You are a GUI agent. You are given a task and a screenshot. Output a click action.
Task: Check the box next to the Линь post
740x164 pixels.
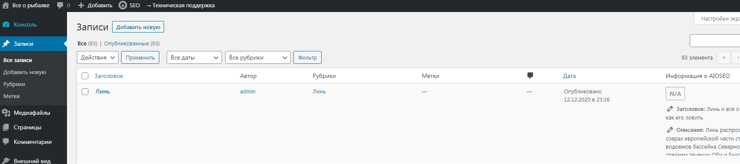pos(85,92)
